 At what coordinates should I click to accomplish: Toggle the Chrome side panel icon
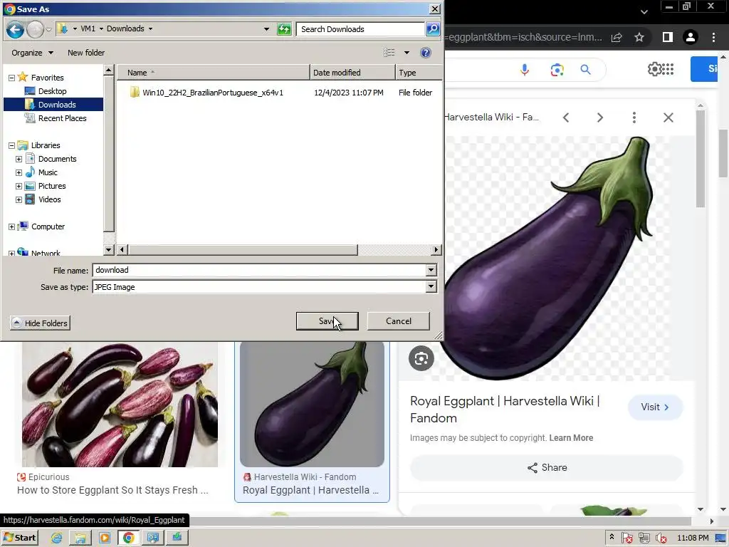tap(668, 37)
